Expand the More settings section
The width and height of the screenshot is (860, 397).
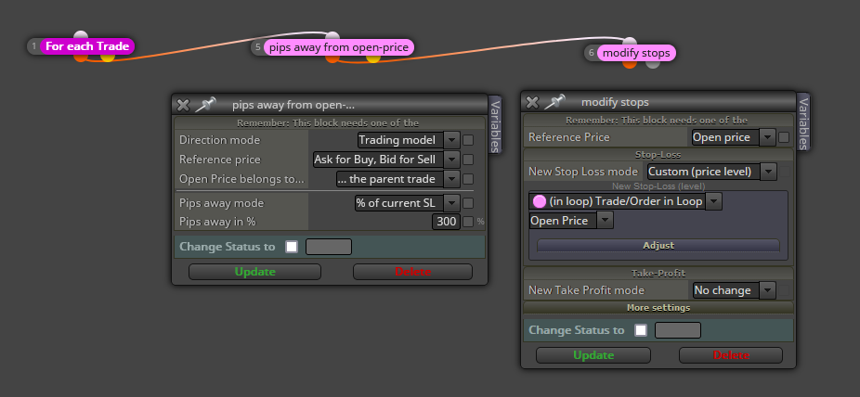point(658,308)
